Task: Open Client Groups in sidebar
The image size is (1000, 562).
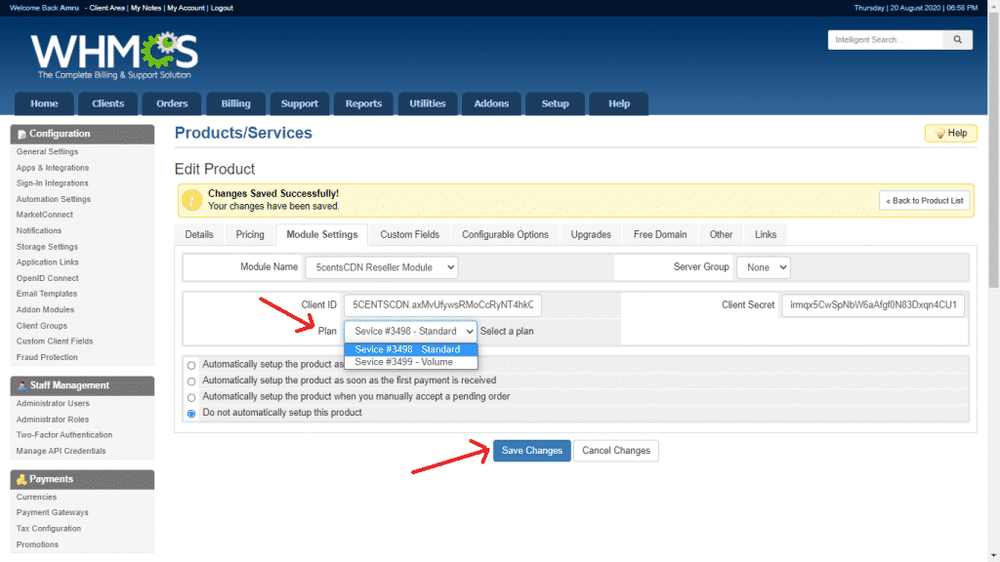Action: click(x=42, y=326)
